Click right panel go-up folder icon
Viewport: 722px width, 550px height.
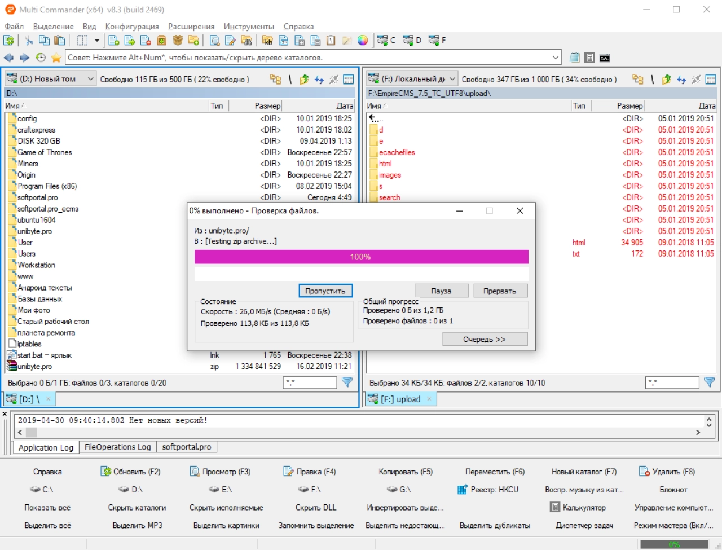pyautogui.click(x=666, y=80)
